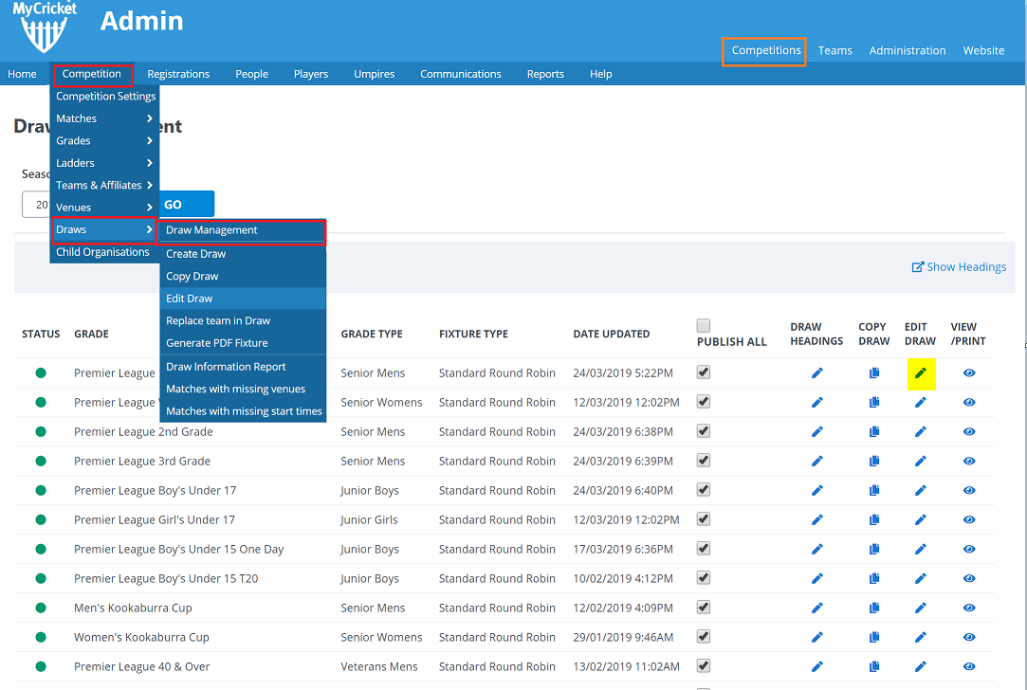The image size is (1027, 690).
Task: Expand the Venues submenu
Action: (x=104, y=208)
